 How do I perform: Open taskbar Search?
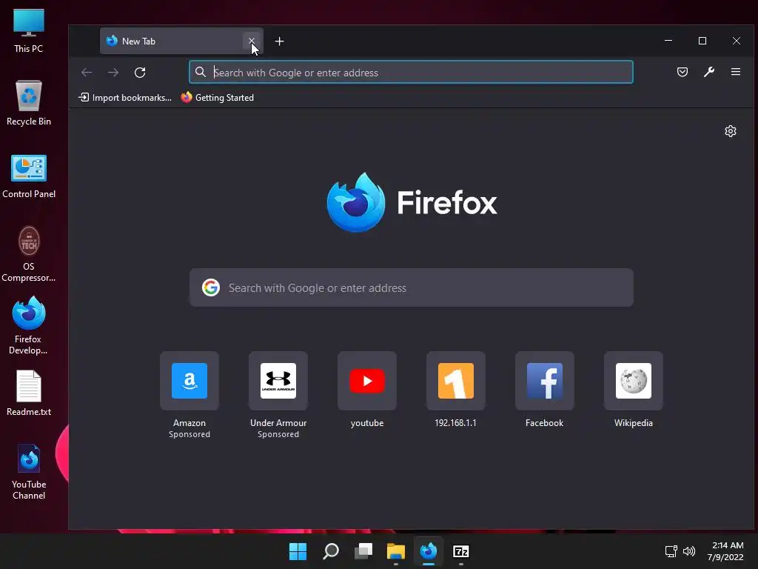(x=331, y=551)
